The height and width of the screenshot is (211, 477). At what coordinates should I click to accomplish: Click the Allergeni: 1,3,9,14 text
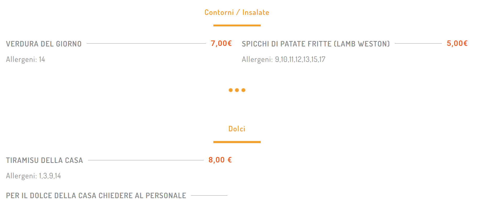33,176
